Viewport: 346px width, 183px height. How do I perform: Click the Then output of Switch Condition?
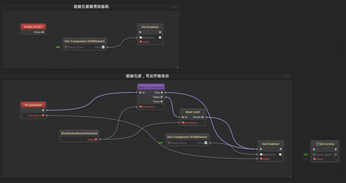coord(162,102)
